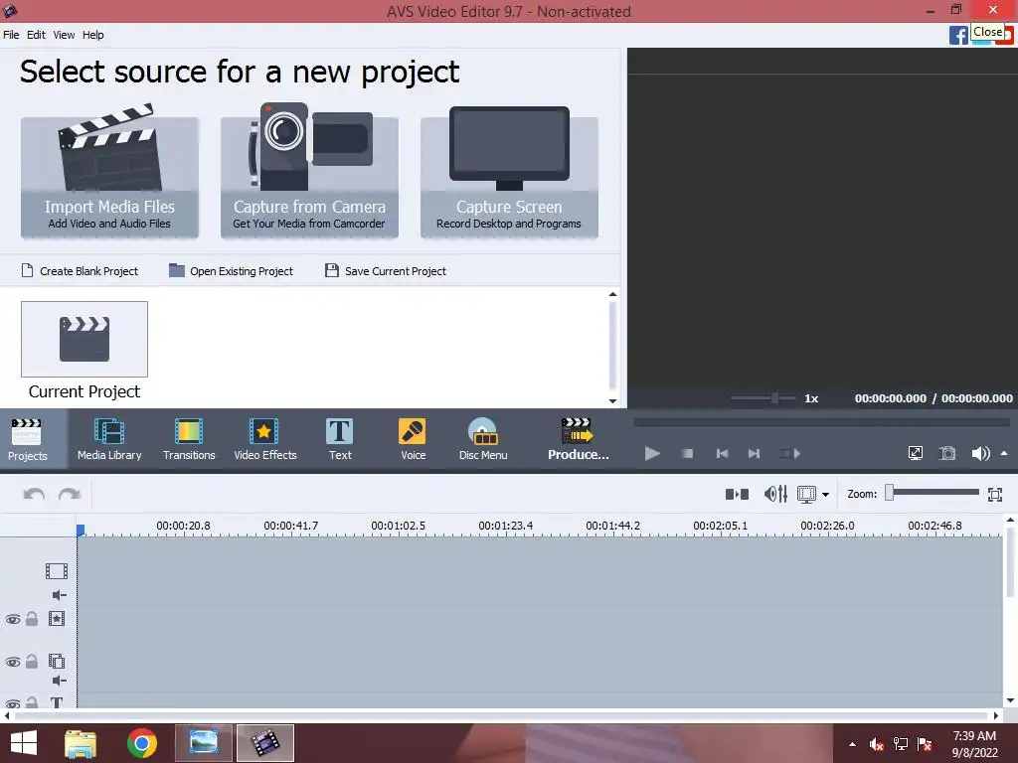Open the Disc Menu panel
Viewport: 1018px width, 763px height.
click(483, 439)
